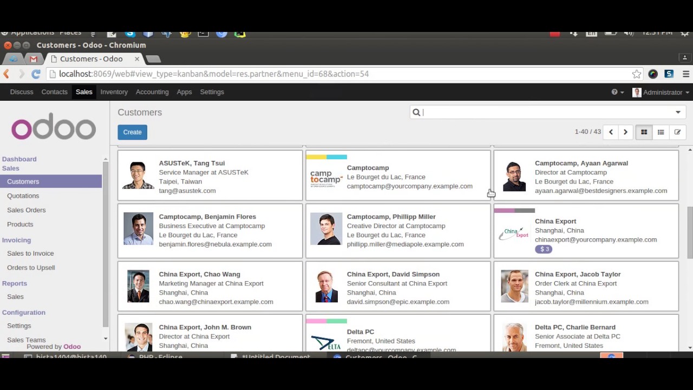Image resolution: width=693 pixels, height=390 pixels.
Task: Go to previous page of customers
Action: point(611,132)
